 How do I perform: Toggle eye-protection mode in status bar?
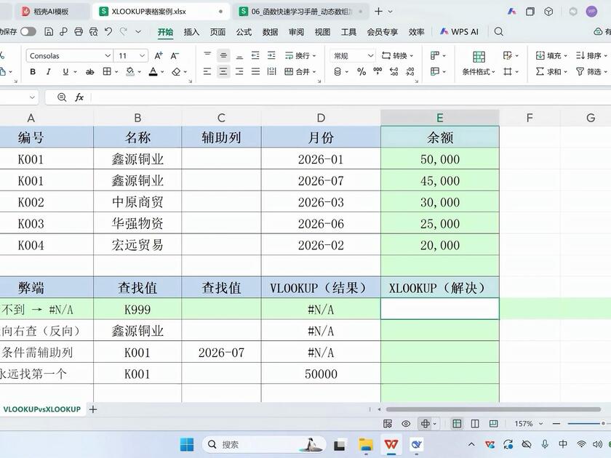[406, 424]
